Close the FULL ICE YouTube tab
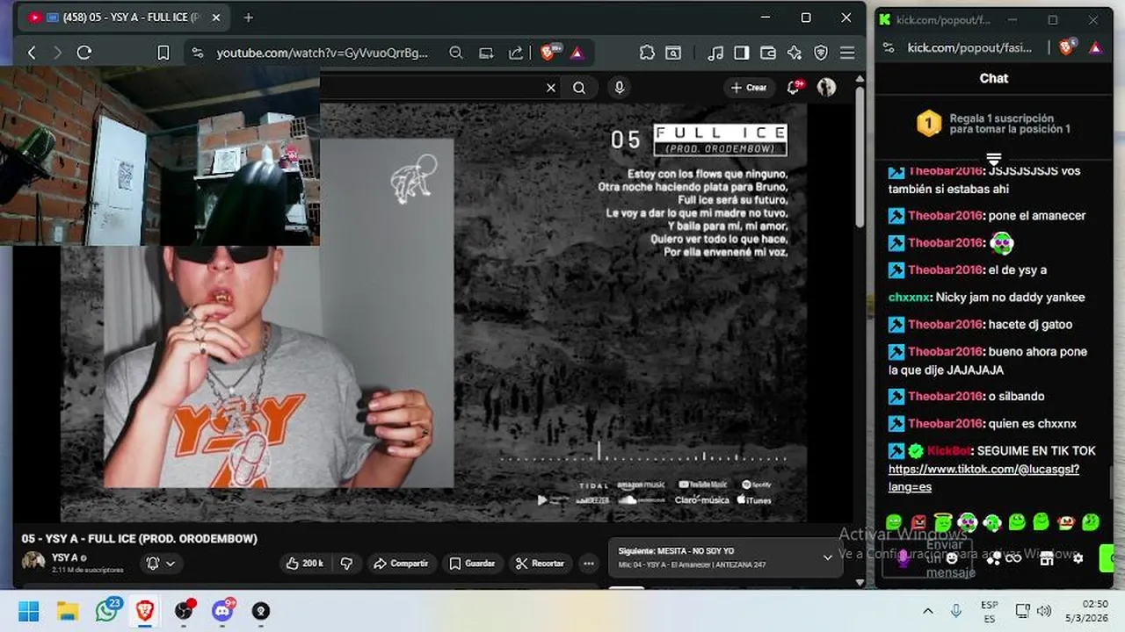 [216, 18]
